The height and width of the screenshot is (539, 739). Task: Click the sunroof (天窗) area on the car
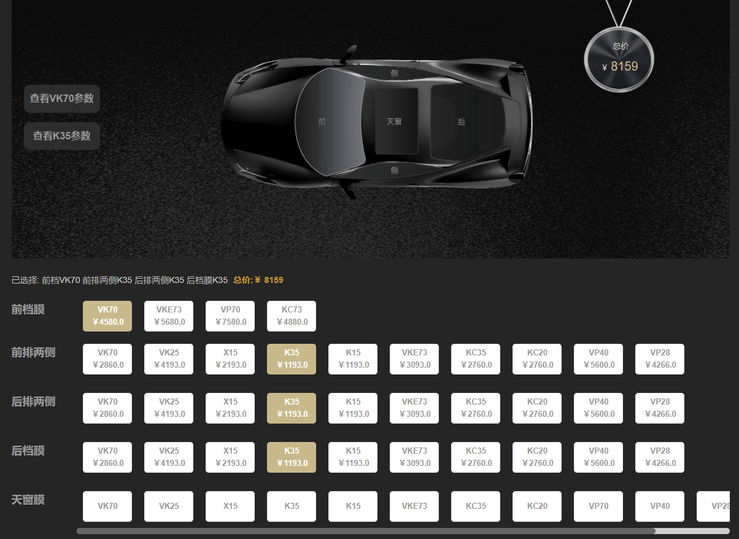point(396,121)
